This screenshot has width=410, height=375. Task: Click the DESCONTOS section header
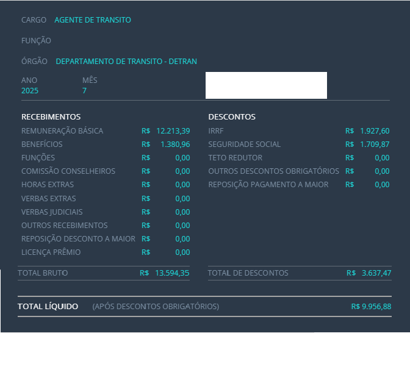click(x=232, y=117)
